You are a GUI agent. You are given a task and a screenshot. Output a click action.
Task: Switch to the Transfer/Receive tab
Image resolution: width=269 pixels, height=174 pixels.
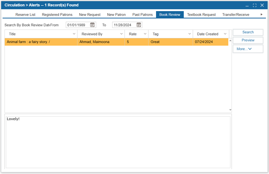(x=236, y=15)
